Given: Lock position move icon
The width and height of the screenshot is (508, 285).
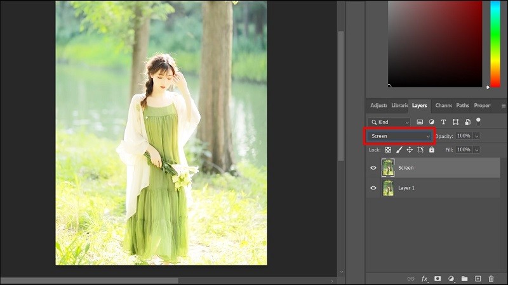Looking at the screenshot, I should click(x=410, y=149).
